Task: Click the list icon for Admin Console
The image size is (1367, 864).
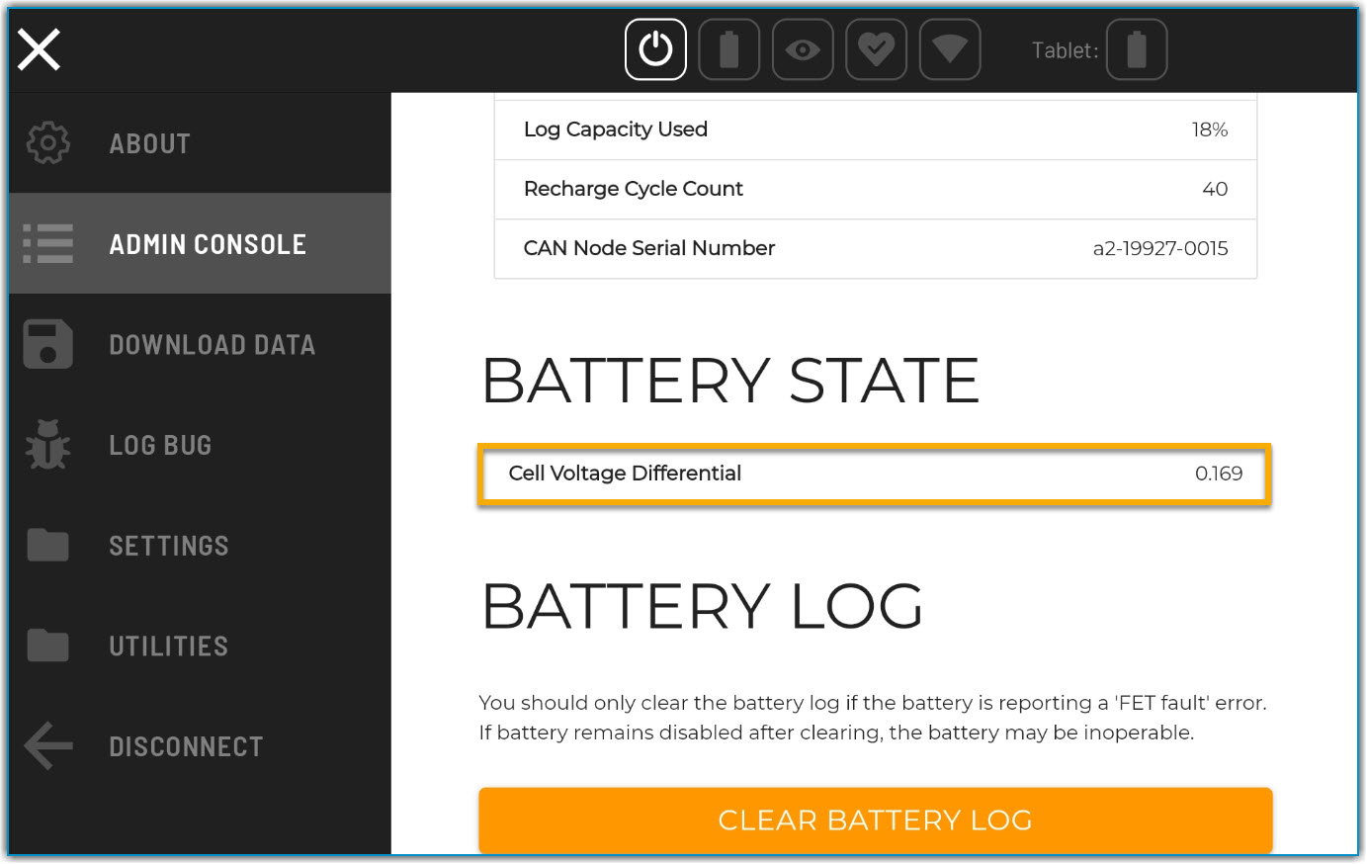Action: 47,243
